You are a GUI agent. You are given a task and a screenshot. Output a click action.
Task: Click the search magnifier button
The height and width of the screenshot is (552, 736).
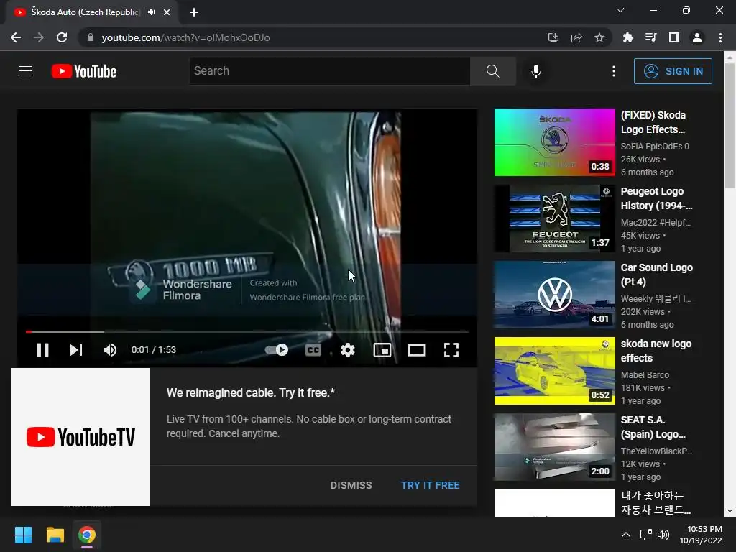click(493, 71)
